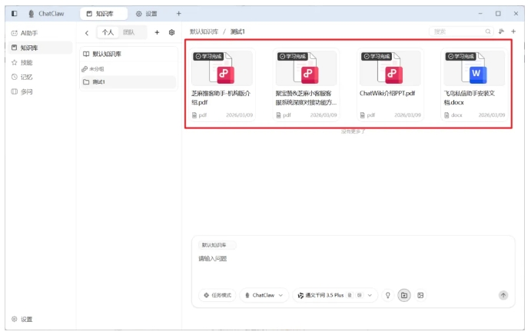The width and height of the screenshot is (531, 335).
Task: Click 学习完成 badge on ChatWiki介绍PPT.pdf
Action: (x=377, y=56)
